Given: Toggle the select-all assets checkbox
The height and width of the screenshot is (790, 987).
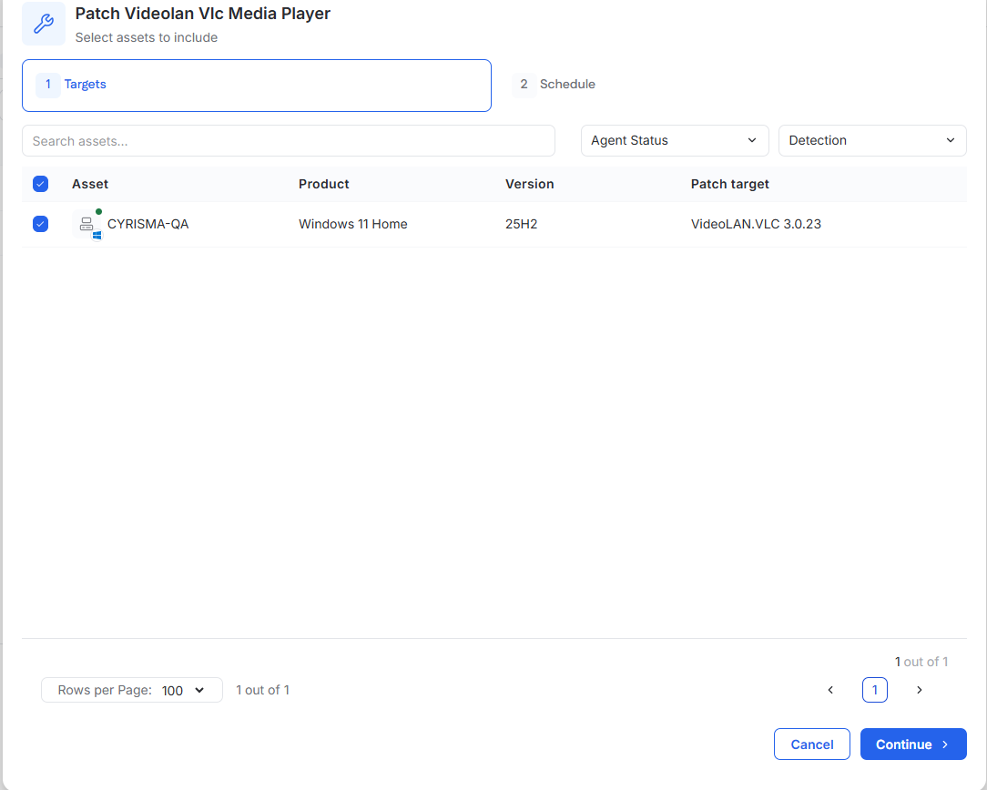Looking at the screenshot, I should [40, 184].
